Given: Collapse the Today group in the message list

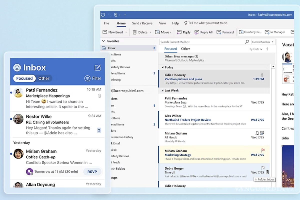Looking at the screenshot, I should tap(163, 67).
